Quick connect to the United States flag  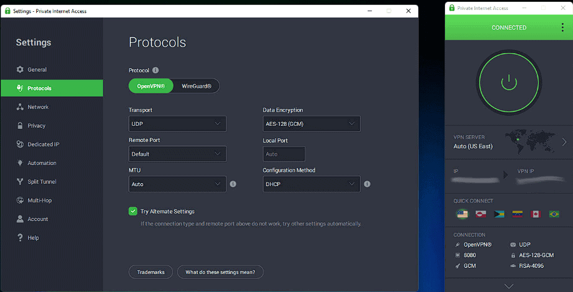463,214
